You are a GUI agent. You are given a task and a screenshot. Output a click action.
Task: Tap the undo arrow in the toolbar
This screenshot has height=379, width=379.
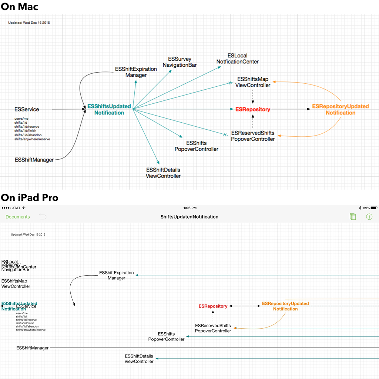pos(43,217)
